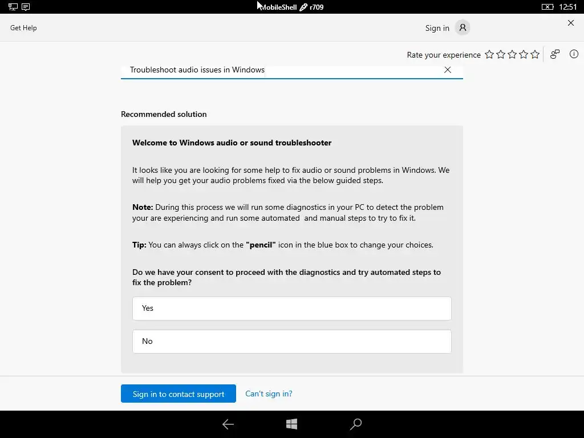
Task: Rate experience with the fifth star
Action: [x=535, y=55]
